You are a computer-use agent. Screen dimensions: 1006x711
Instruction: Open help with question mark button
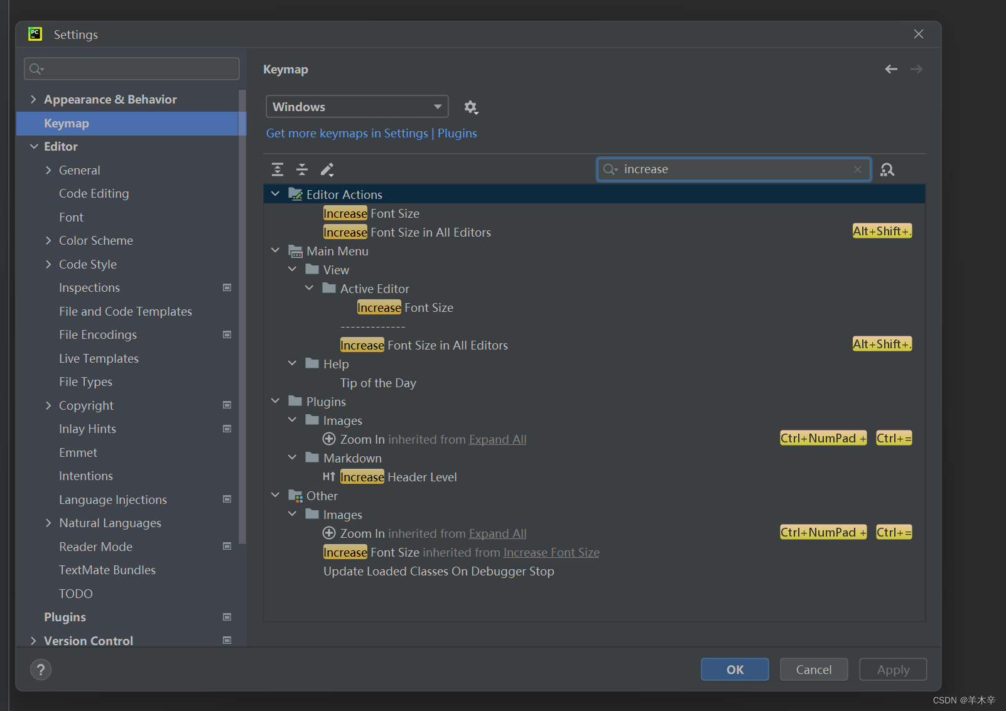click(41, 670)
